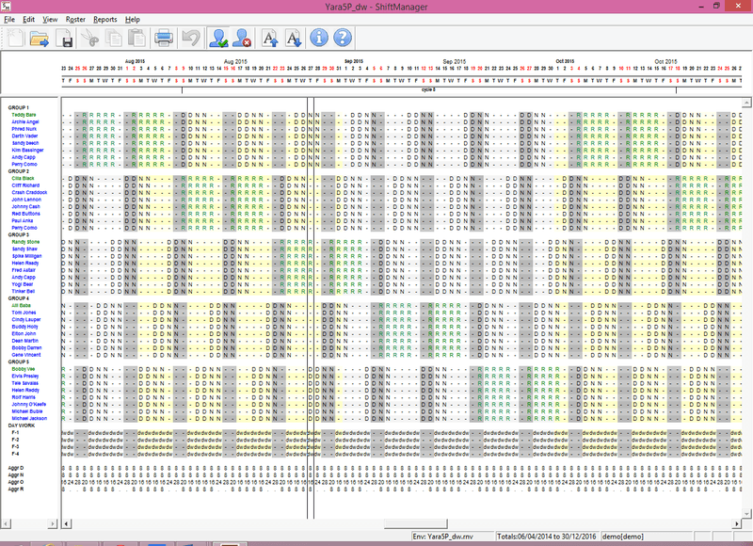Open the blue question mark Help icon
This screenshot has height=546, width=753.
coord(343,38)
